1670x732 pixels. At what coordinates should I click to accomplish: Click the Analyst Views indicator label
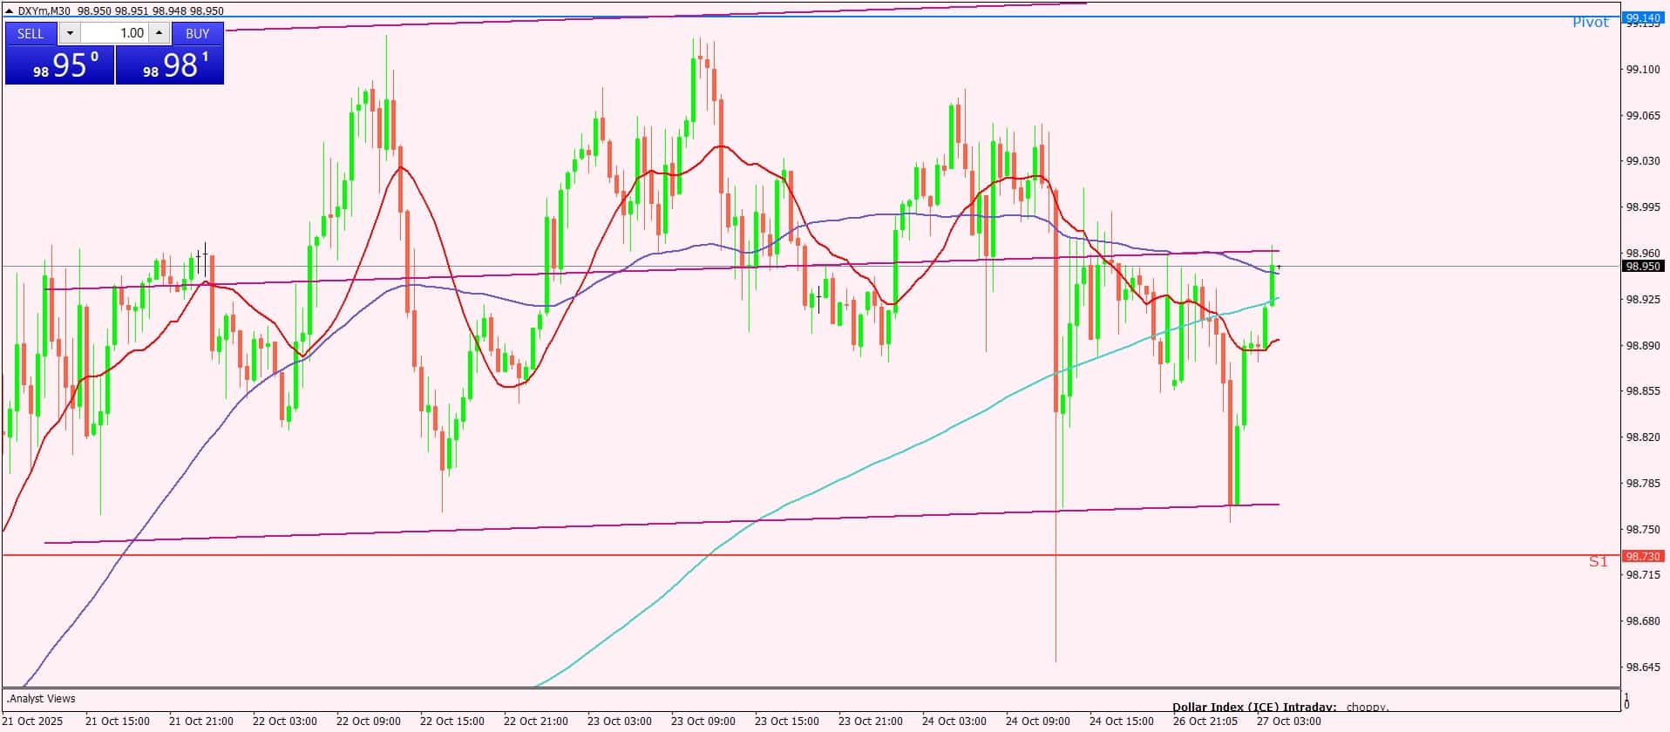tap(42, 698)
